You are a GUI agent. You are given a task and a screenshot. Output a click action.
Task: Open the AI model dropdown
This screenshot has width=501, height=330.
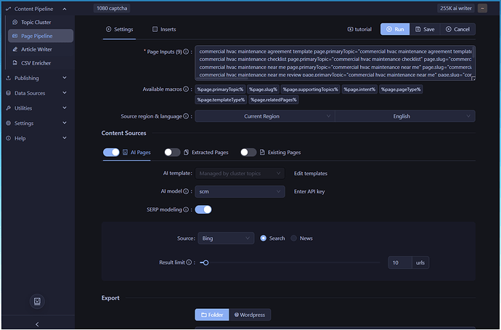(x=239, y=191)
